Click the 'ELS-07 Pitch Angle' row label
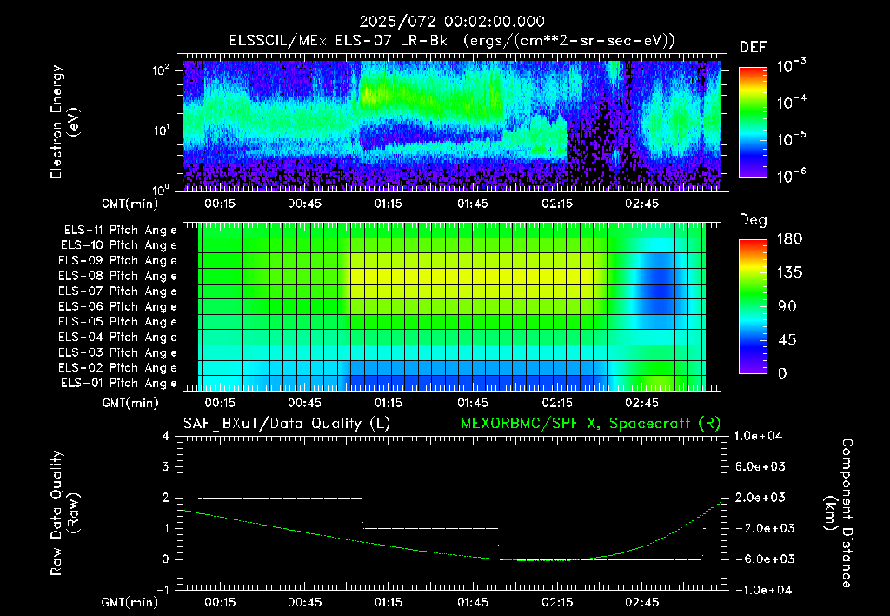Screen dimensions: 890x616 (118, 291)
